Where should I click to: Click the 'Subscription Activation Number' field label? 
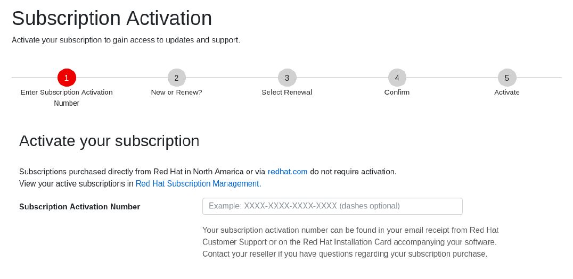pyautogui.click(x=80, y=207)
